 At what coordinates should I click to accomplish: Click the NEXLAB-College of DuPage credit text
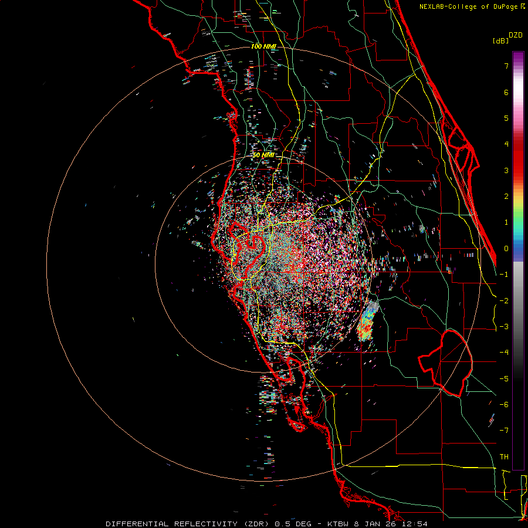(x=470, y=6)
